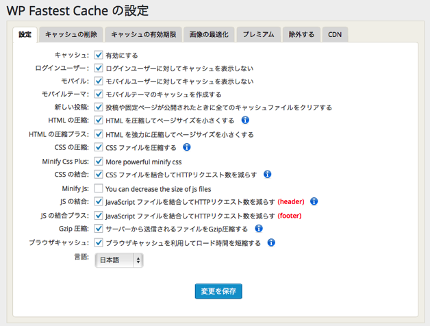Uncheck HTML の圧縮 checkbox

pos(99,120)
